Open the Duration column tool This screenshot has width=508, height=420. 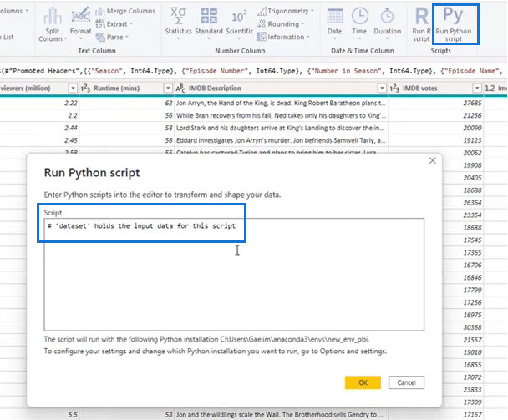(387, 23)
